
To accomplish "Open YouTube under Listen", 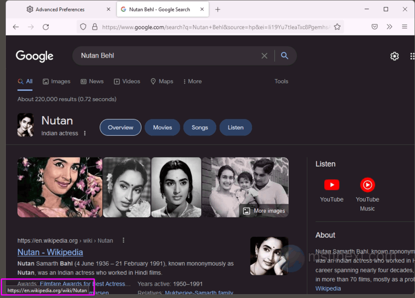I will [x=332, y=190].
